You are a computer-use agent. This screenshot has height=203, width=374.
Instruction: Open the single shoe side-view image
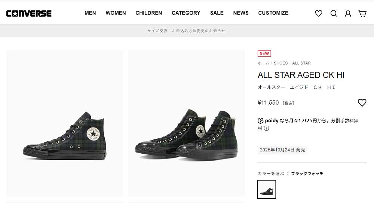(65, 123)
